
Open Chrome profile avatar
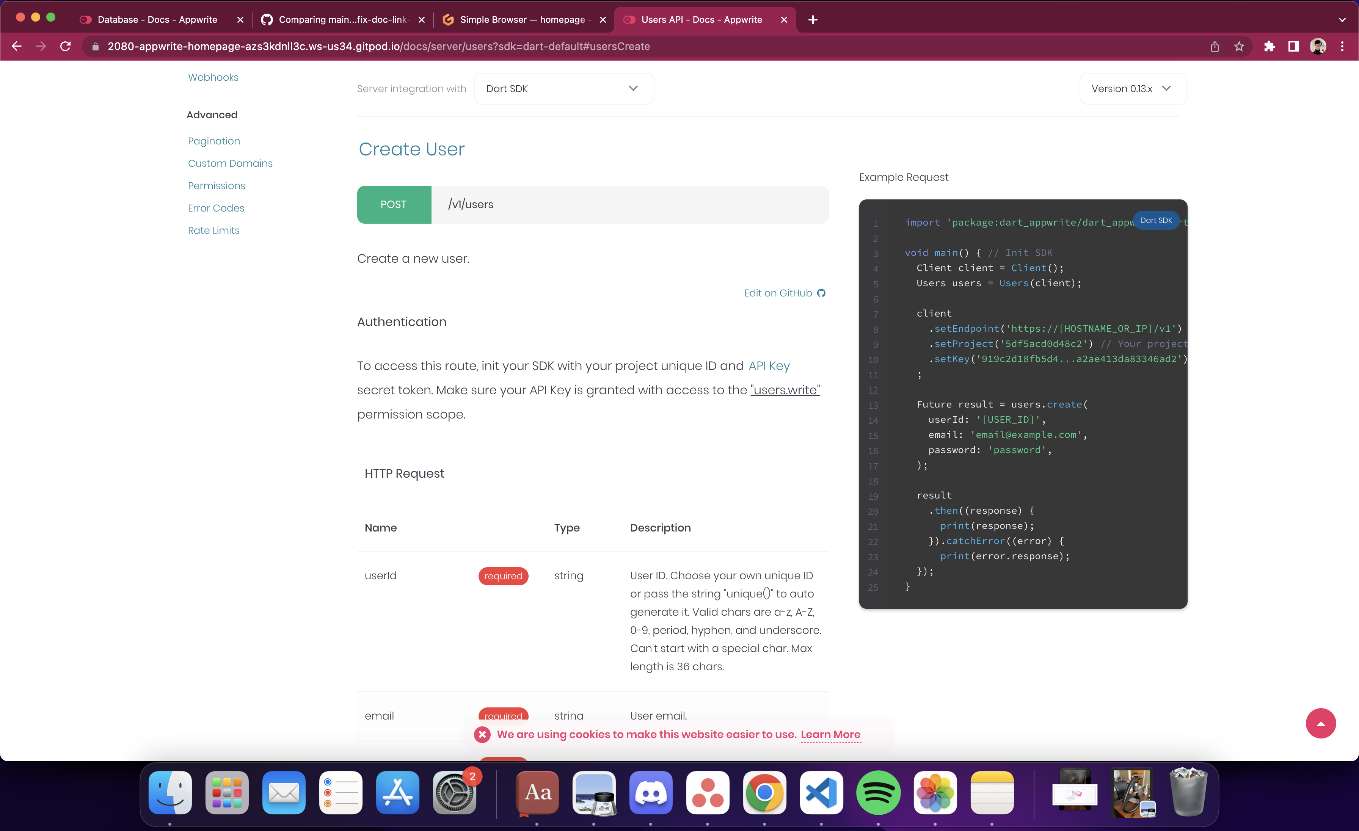(x=1318, y=46)
